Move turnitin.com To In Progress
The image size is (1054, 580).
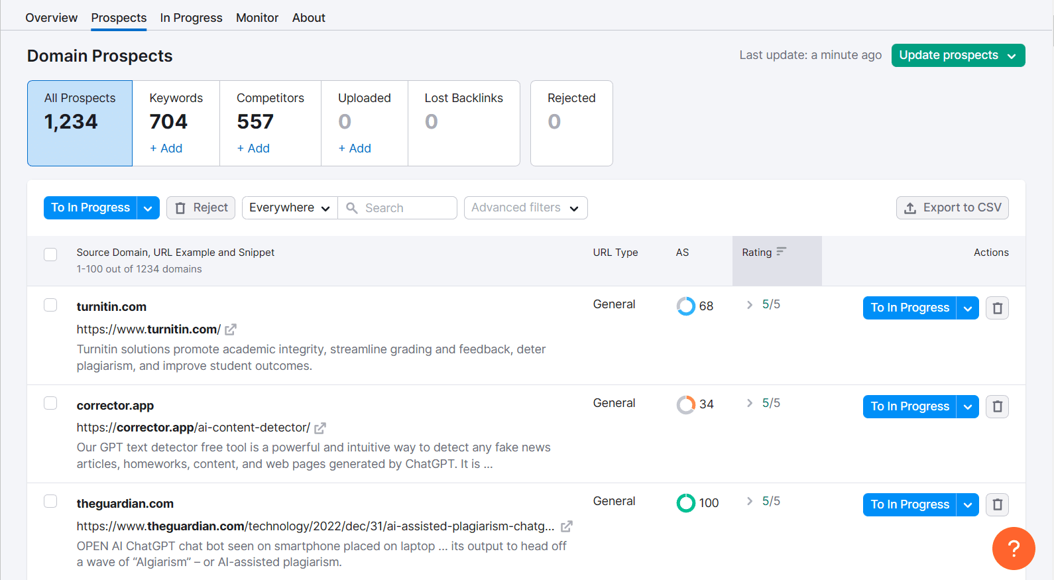909,308
